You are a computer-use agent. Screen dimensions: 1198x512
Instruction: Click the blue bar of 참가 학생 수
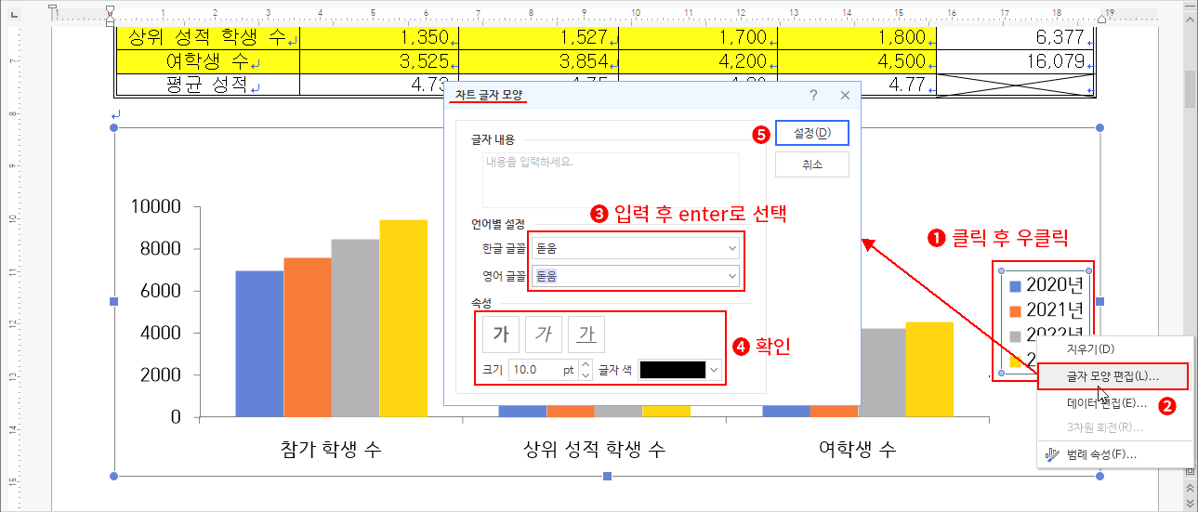click(x=259, y=344)
